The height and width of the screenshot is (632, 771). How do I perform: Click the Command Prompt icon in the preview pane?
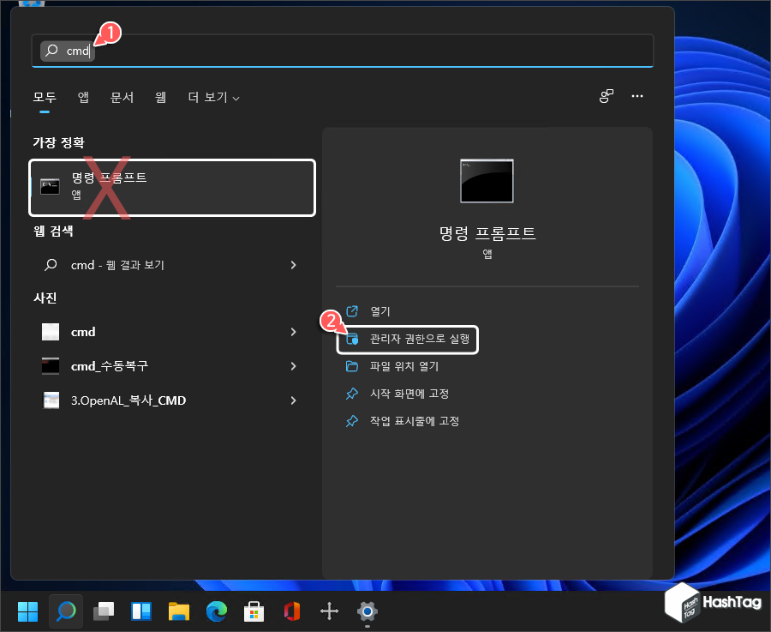[x=487, y=180]
